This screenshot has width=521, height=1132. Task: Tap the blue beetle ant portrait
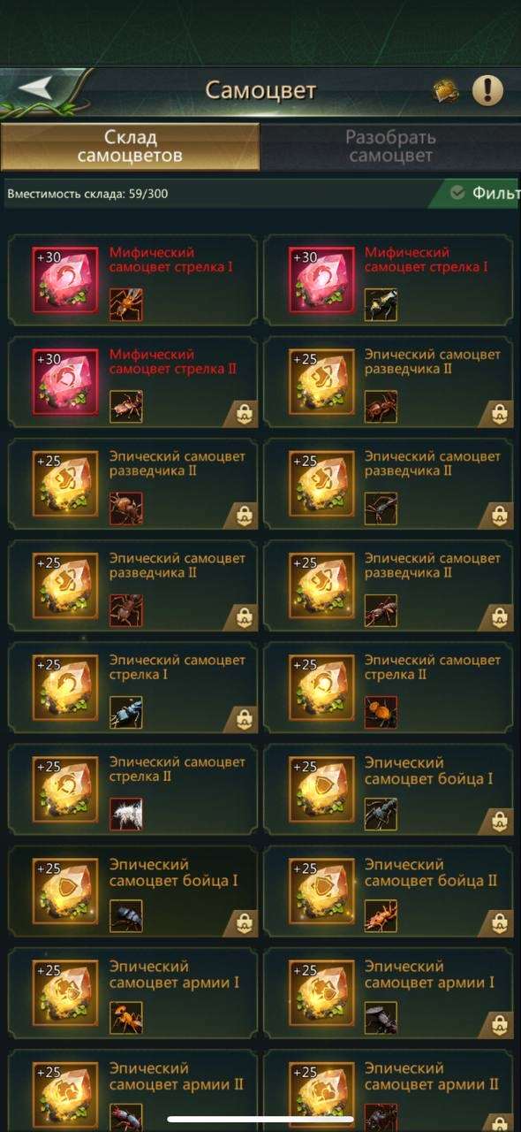click(x=125, y=711)
